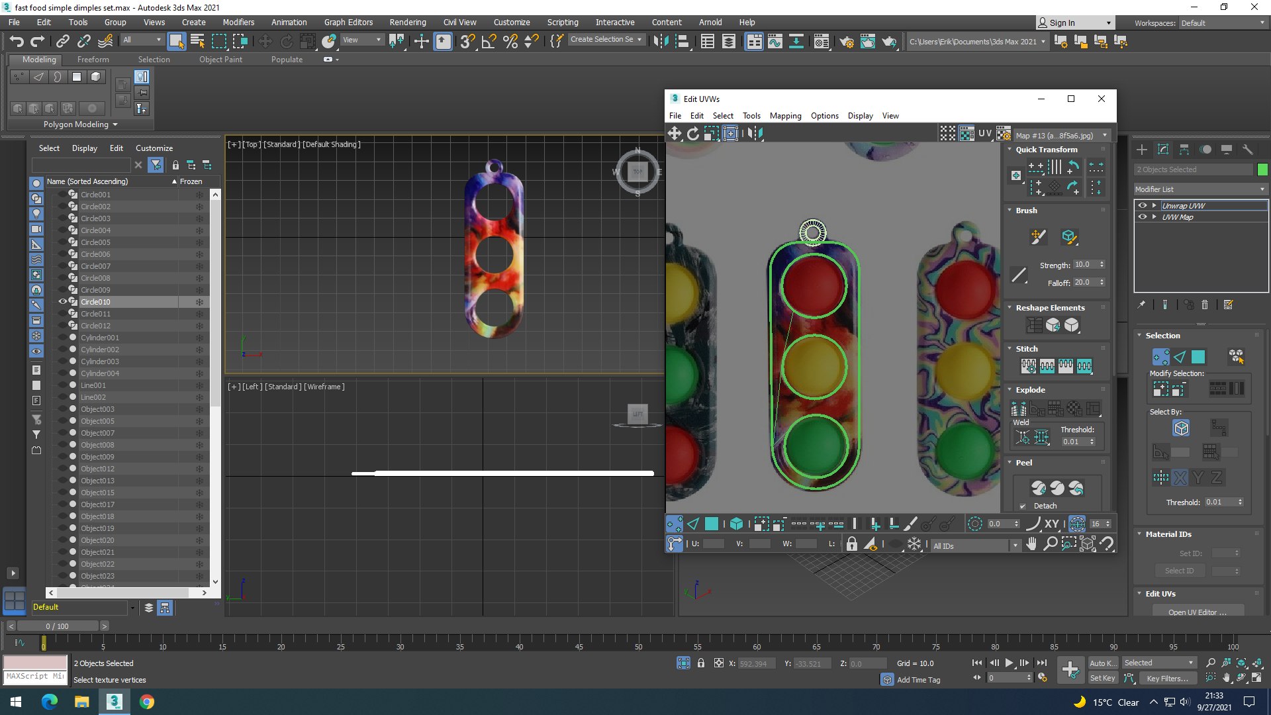The width and height of the screenshot is (1271, 715).
Task: Click Break icon in Explode panel
Action: (x=1019, y=408)
